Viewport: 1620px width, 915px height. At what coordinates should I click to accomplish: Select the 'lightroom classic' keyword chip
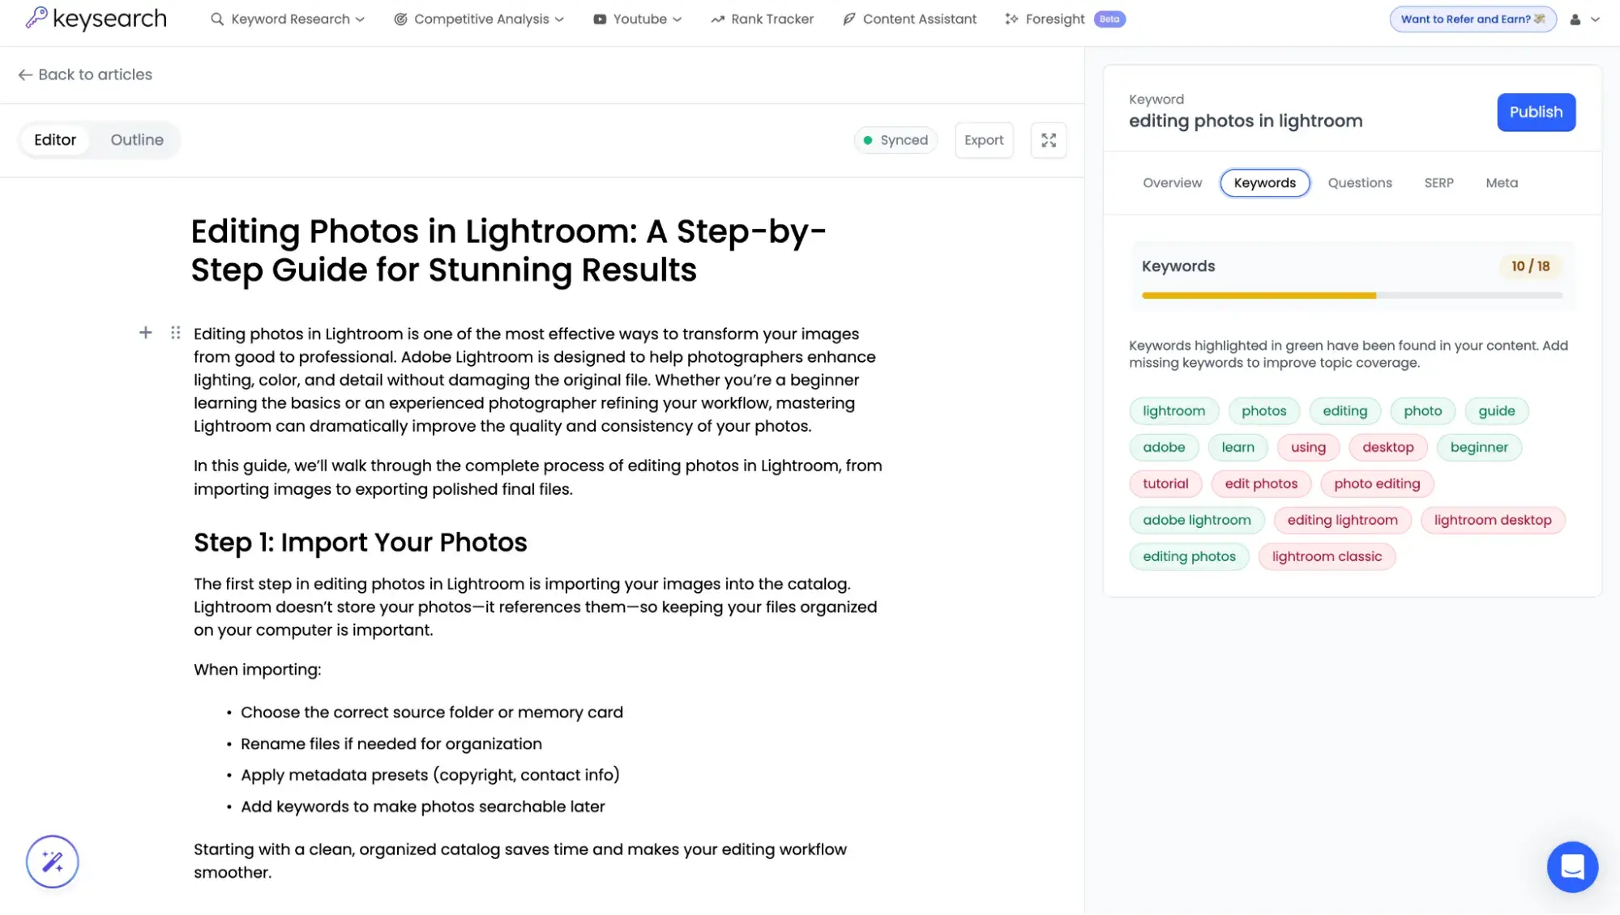click(x=1327, y=556)
